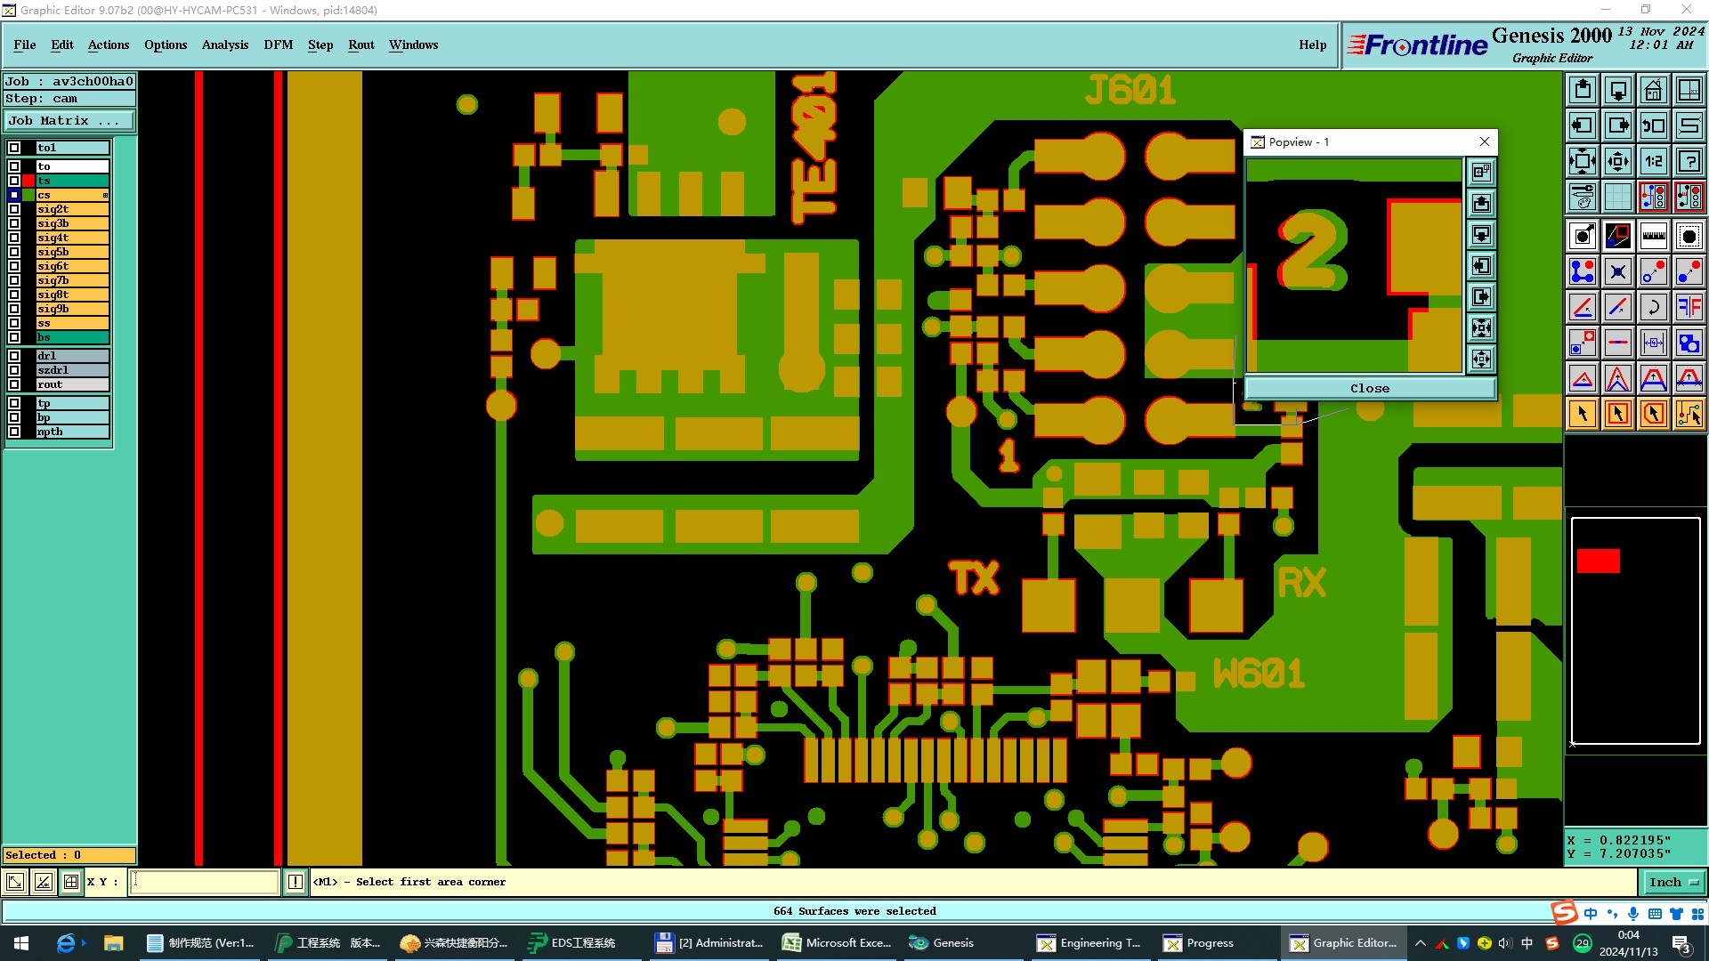Screen dimensions: 1709x961
Task: Open the Windows menu
Action: tap(414, 44)
